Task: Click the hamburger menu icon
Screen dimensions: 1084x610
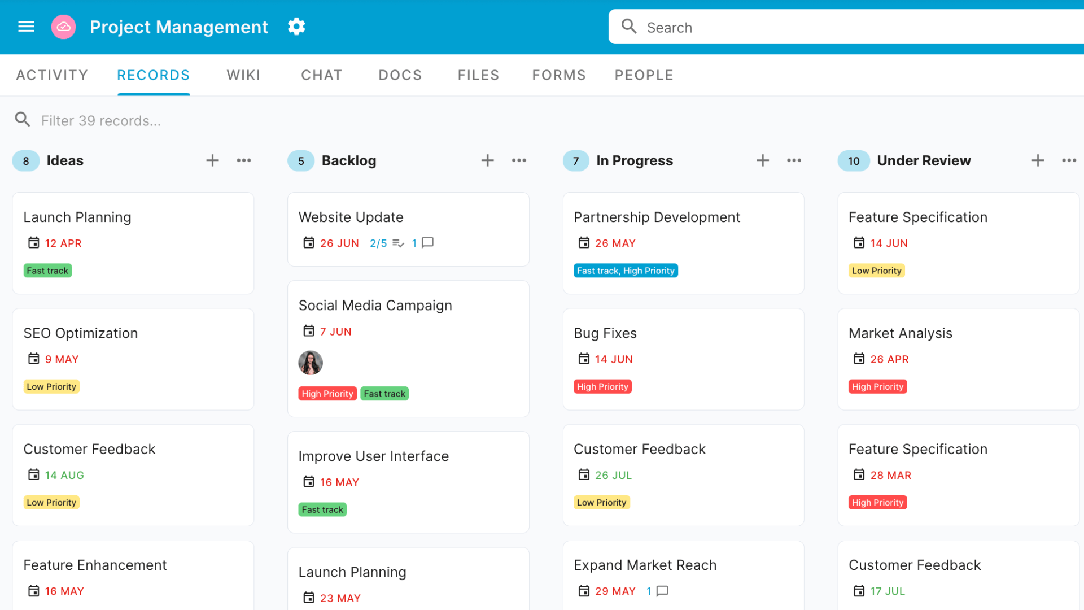Action: coord(27,27)
